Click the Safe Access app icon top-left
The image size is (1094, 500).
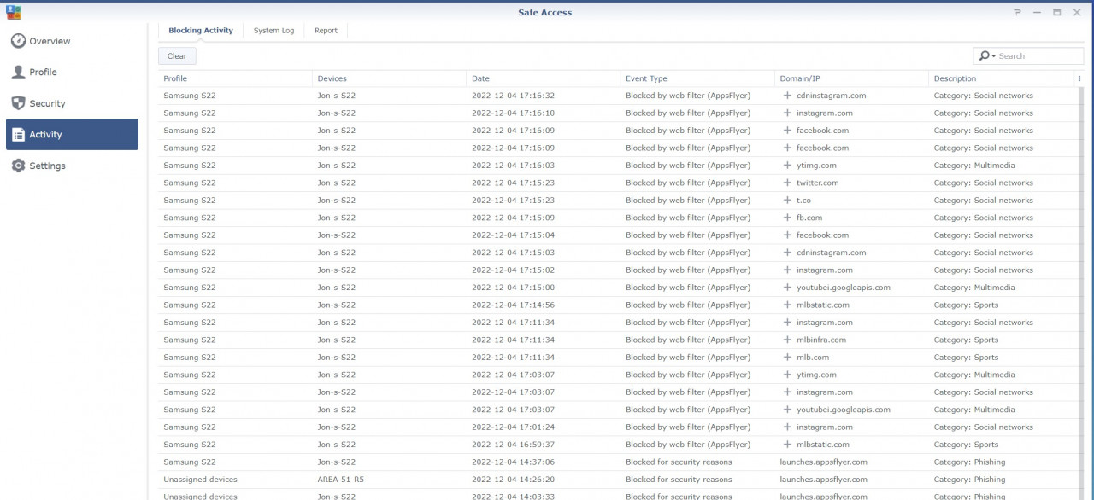click(12, 11)
